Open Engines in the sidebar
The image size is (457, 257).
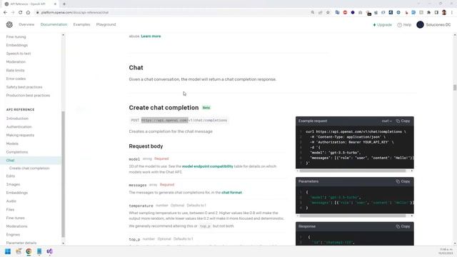[x=13, y=235]
